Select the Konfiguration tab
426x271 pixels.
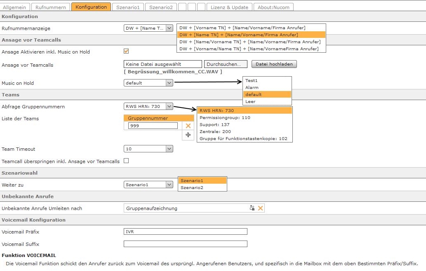tap(91, 7)
